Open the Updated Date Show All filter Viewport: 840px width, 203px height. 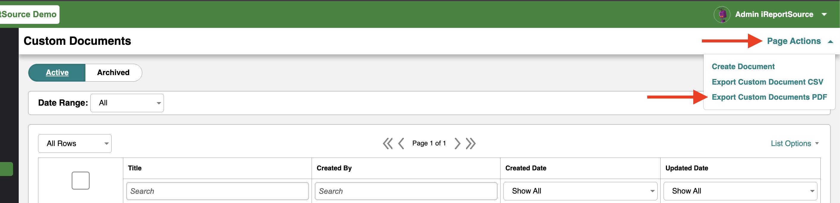(x=740, y=191)
